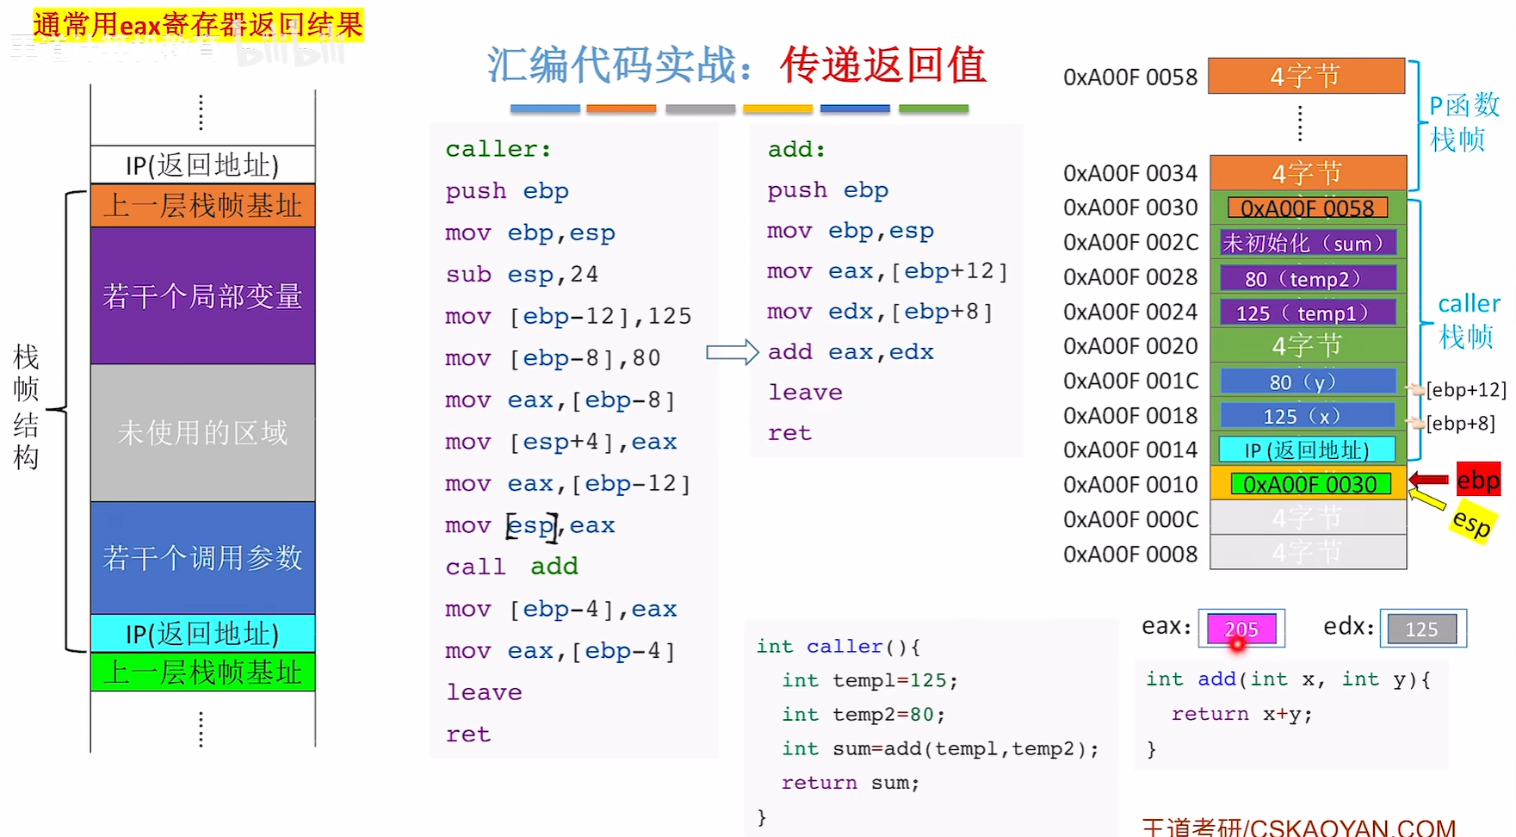
Task: Click the yellow esp pointer arrow
Action: [x=1427, y=499]
